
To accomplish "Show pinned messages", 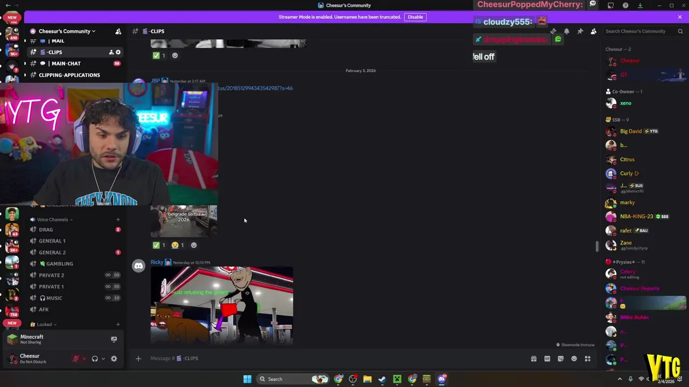I will click(580, 31).
